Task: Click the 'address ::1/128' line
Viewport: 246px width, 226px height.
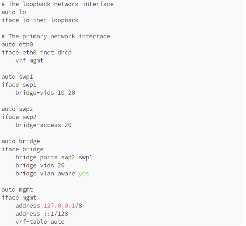Action: 42,214
